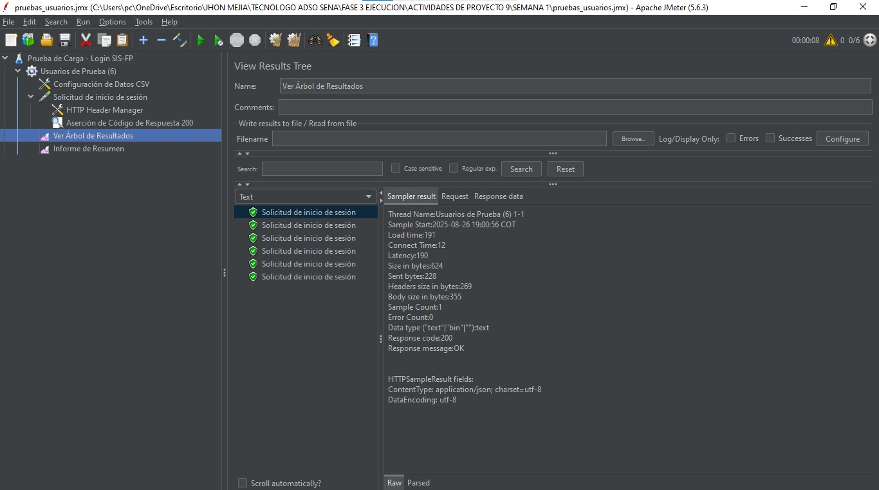Viewport: 879px width, 490px height.
Task: Switch to the Response data tab
Action: pos(499,196)
